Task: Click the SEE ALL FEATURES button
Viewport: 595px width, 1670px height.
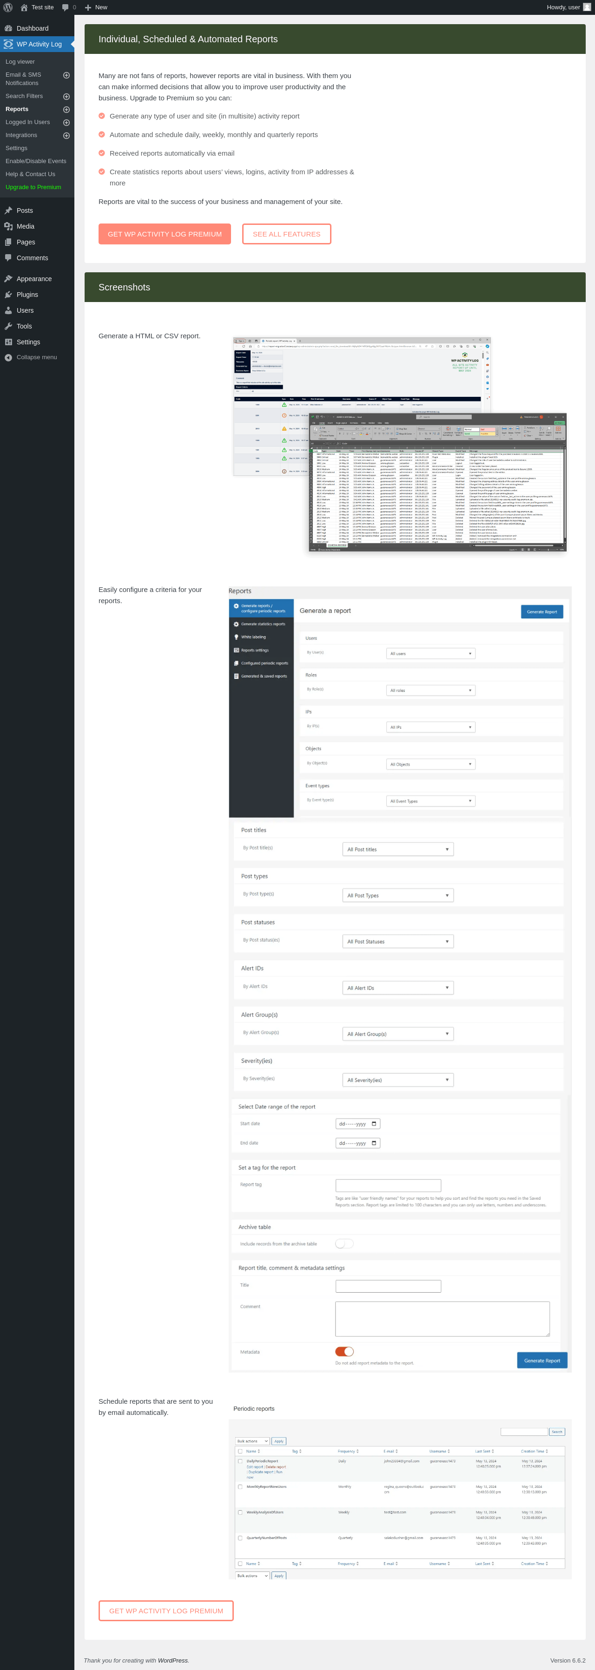Action: tap(287, 234)
